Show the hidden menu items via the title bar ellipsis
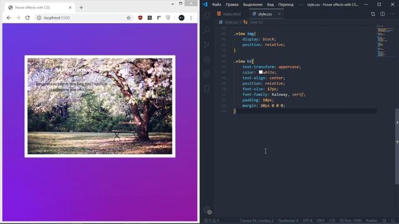This screenshot has height=224, width=399. pos(300,4)
